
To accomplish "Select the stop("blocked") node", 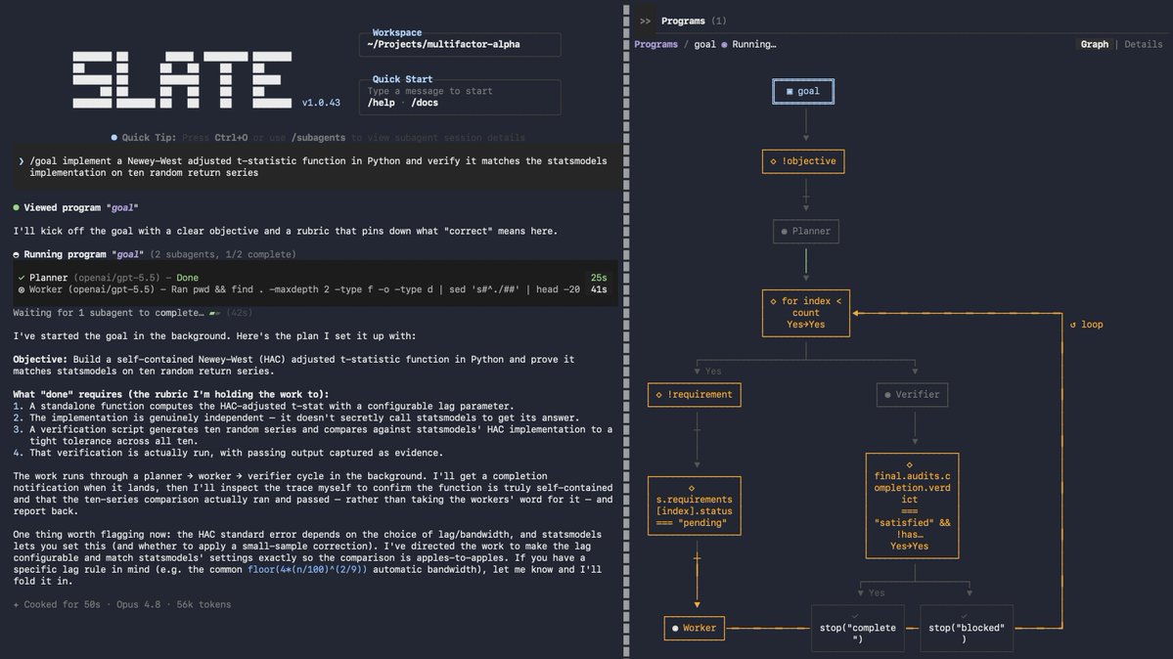I will pos(966,629).
